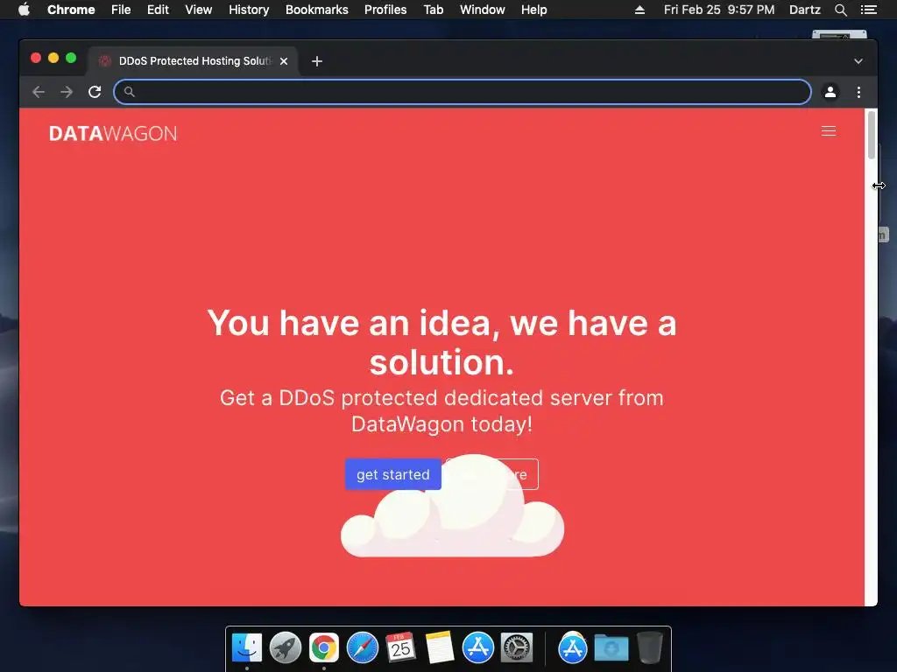
Task: Open the File menu
Action: [x=121, y=10]
